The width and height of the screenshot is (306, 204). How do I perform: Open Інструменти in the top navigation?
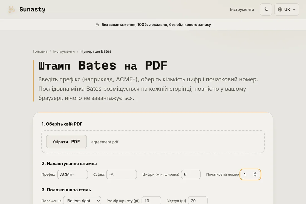(242, 9)
